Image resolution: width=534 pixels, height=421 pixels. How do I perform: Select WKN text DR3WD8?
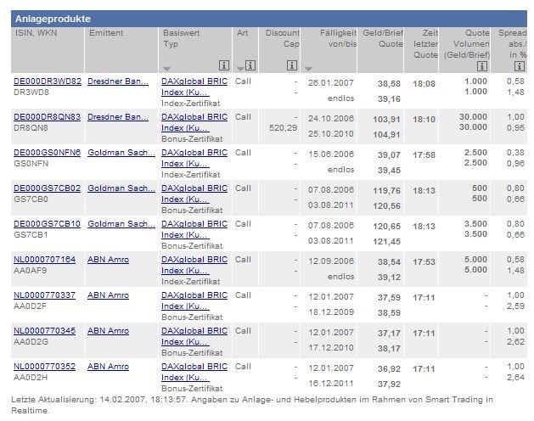pos(31,93)
